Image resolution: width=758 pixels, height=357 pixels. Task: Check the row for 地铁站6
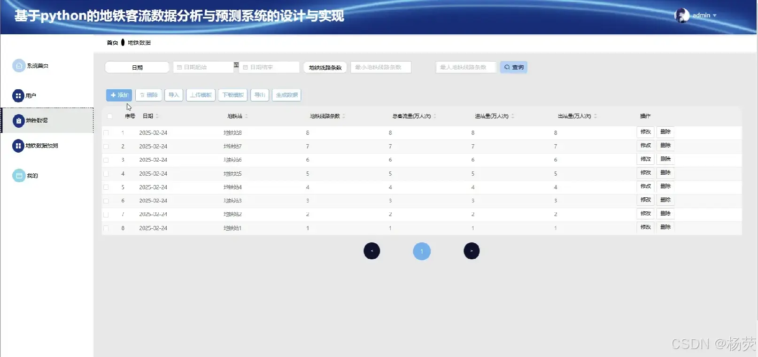click(x=106, y=160)
